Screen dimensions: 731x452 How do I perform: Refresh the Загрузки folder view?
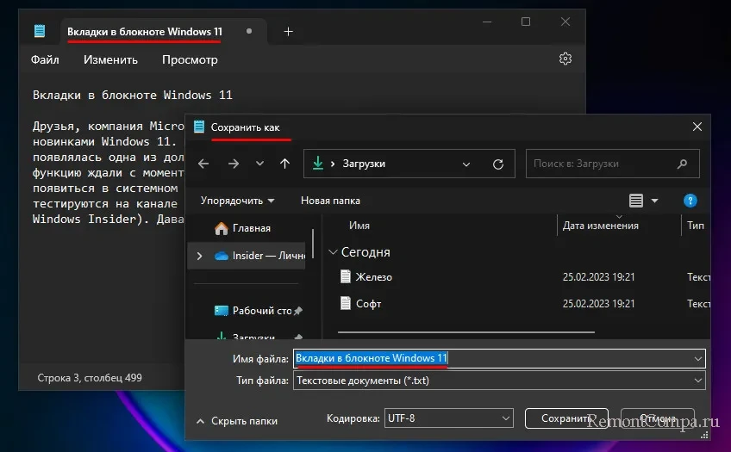[x=497, y=164]
